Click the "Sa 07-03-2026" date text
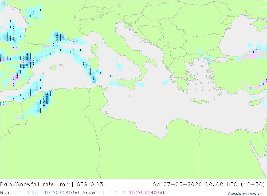This screenshot has height=196, width=267. (x=177, y=185)
